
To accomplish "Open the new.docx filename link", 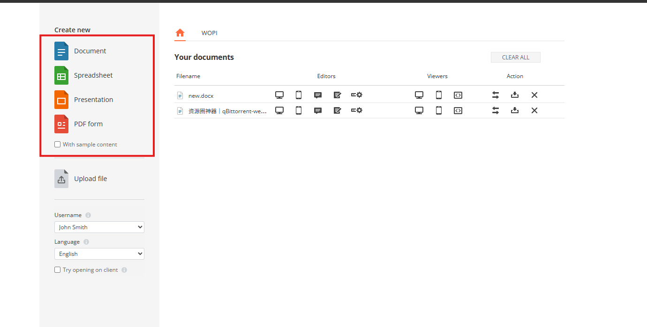I will 201,96.
